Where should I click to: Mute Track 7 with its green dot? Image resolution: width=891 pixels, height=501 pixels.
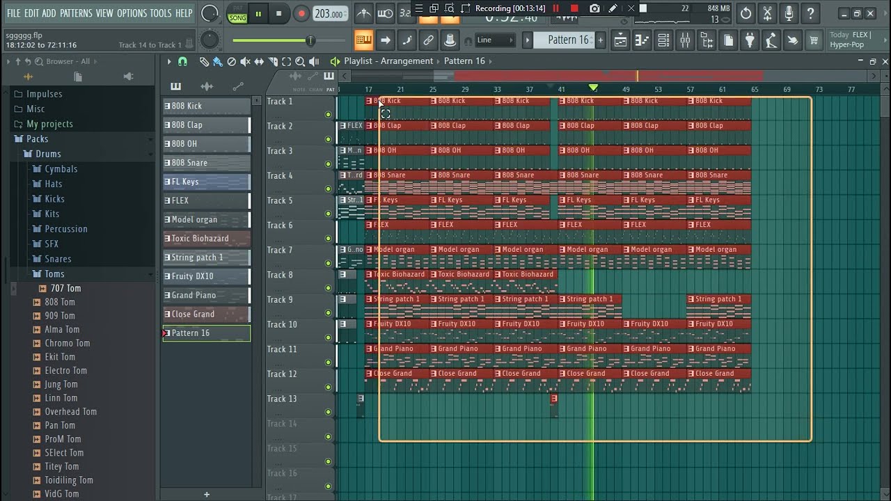329,263
